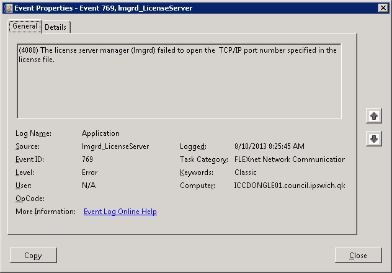Click the Keywords value Classic

(x=246, y=172)
